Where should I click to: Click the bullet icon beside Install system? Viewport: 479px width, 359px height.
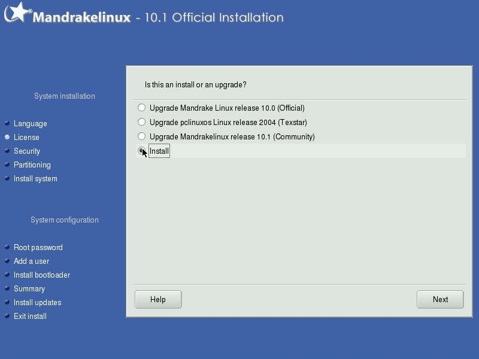(x=7, y=178)
